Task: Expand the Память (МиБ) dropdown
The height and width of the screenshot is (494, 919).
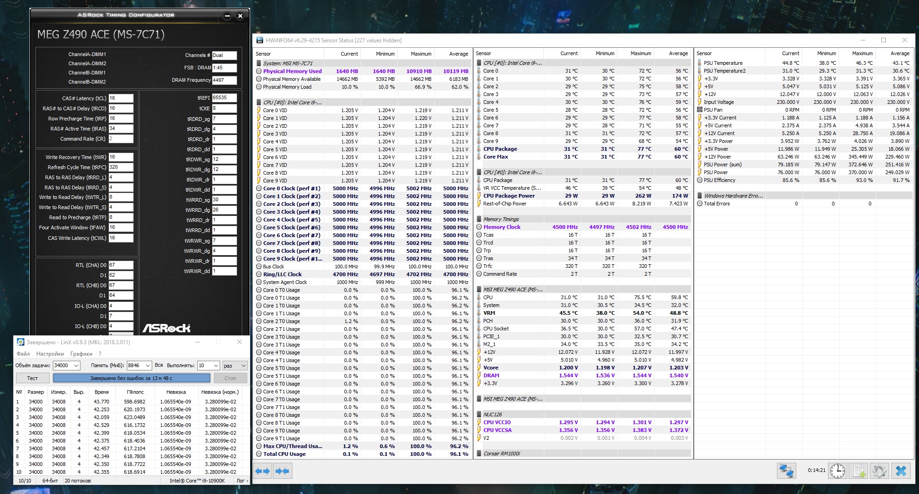Action: click(x=148, y=365)
